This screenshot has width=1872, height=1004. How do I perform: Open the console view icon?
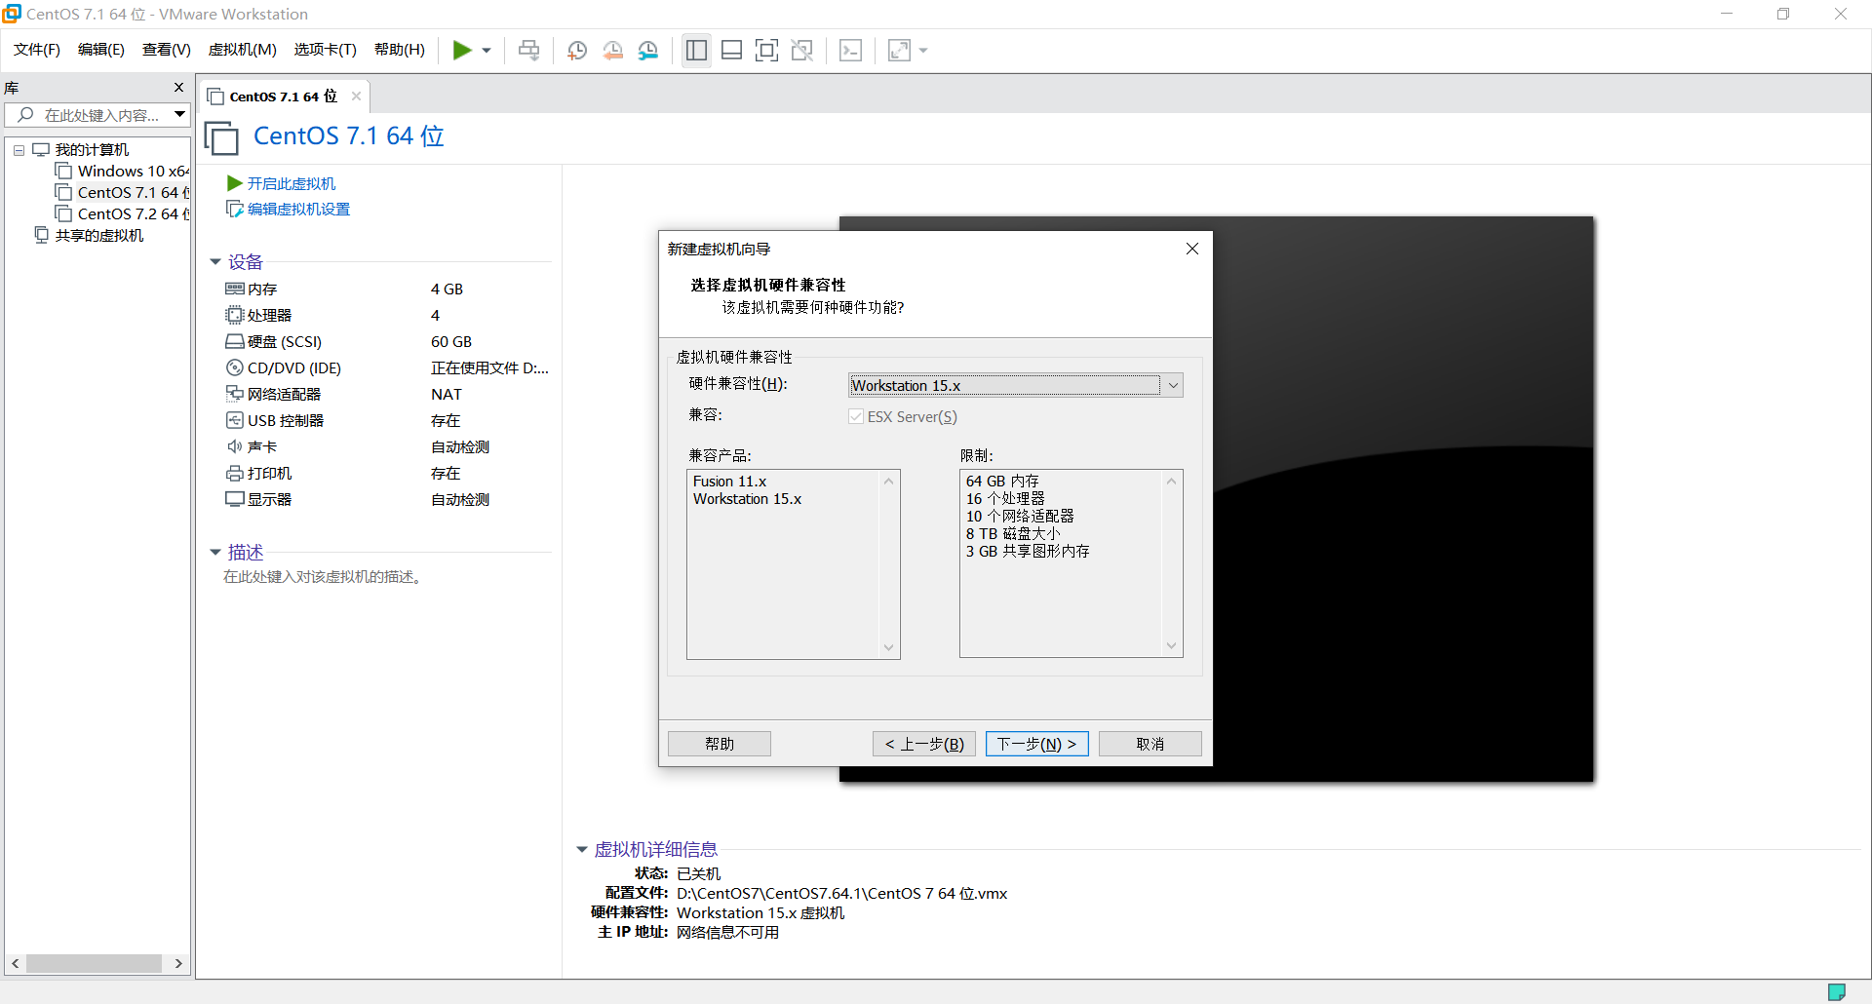(x=850, y=51)
